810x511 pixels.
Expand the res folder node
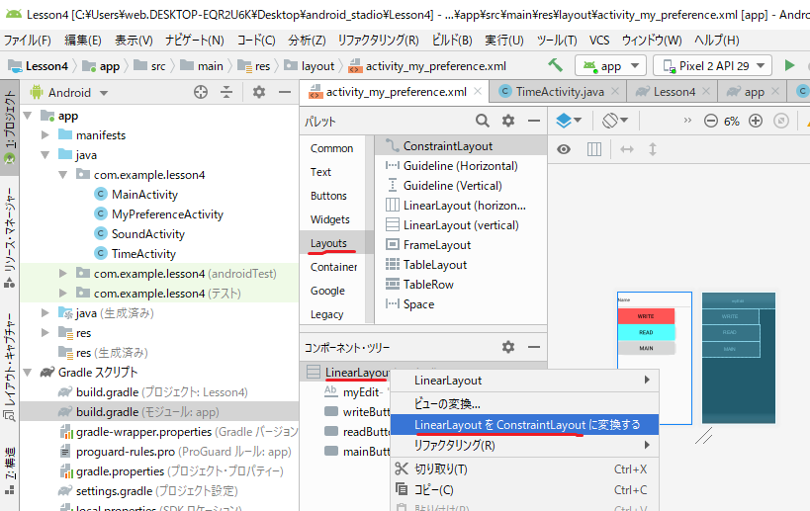(x=45, y=333)
